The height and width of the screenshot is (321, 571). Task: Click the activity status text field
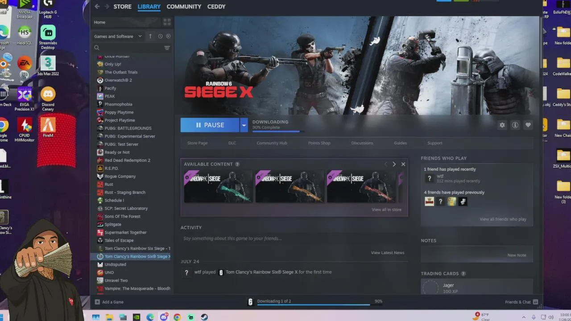coord(294,239)
